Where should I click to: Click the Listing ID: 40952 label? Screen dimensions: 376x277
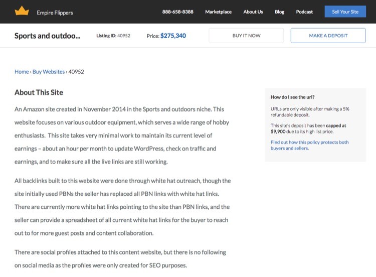tap(113, 36)
